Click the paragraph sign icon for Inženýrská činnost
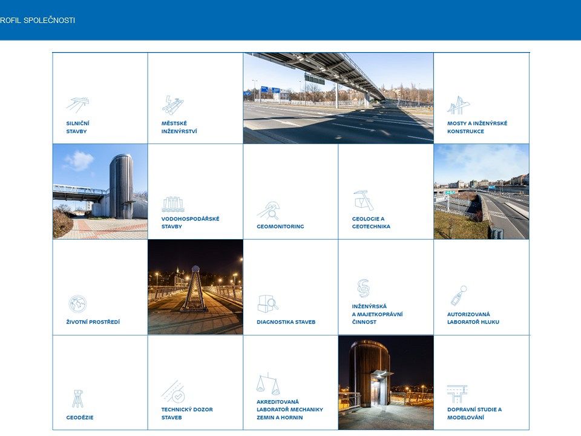 [364, 288]
